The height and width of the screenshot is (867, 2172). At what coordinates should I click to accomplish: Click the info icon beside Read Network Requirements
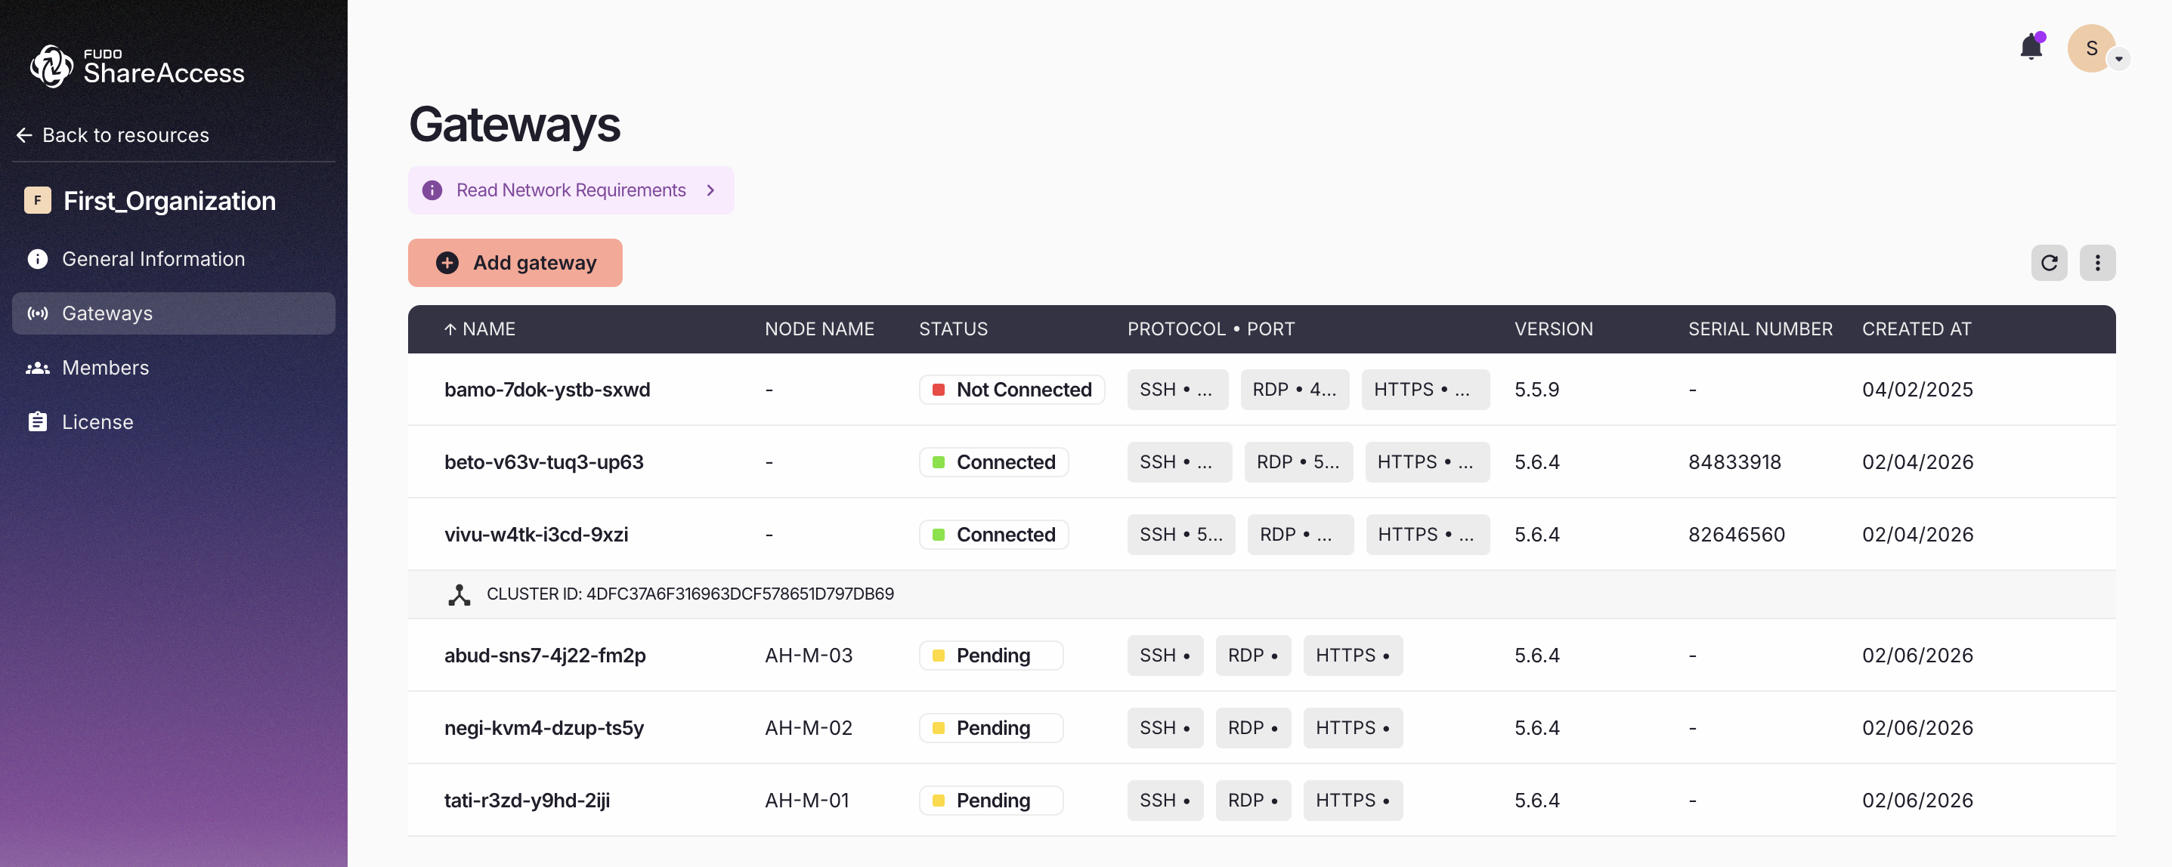432,190
